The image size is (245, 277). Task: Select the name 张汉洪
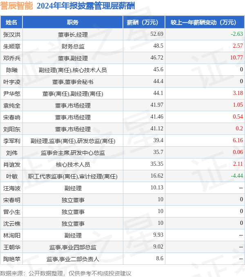pos(12,35)
